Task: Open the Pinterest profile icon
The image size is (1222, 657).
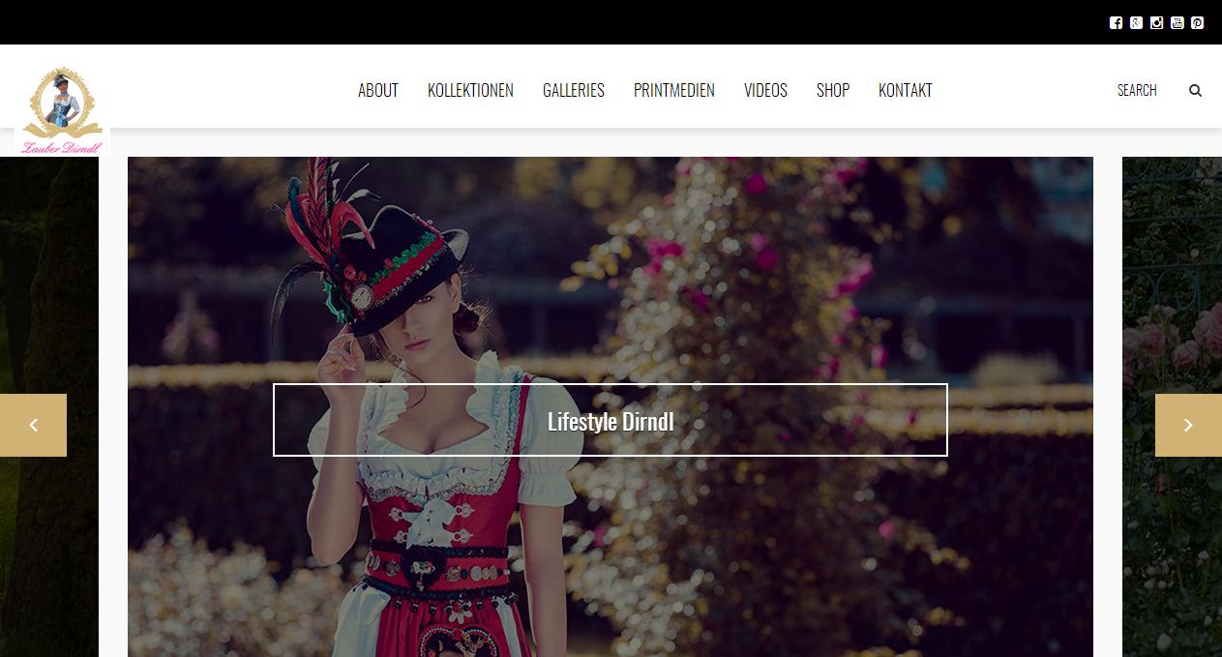Action: (x=1197, y=22)
